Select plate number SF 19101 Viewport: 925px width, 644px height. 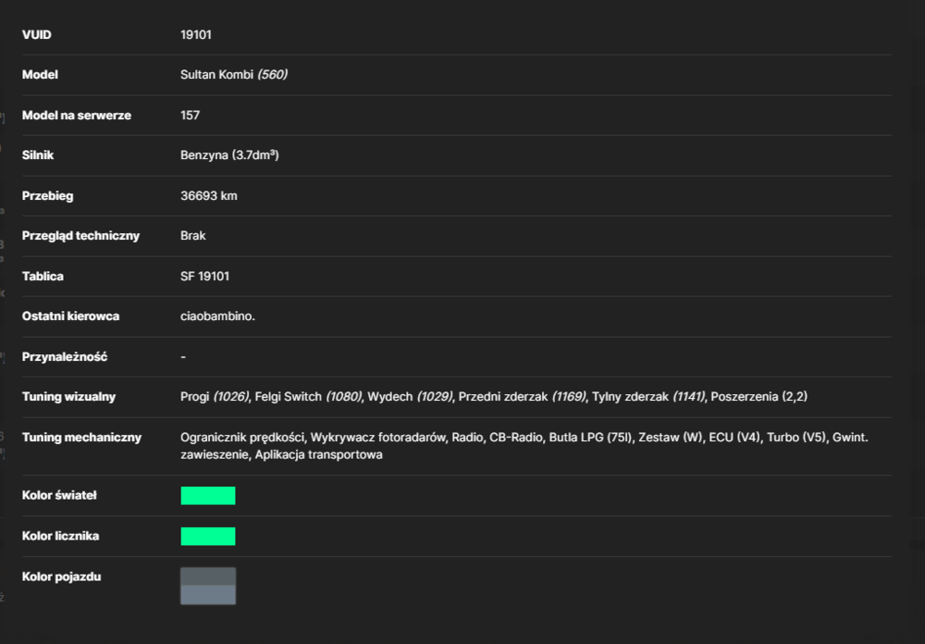click(204, 277)
